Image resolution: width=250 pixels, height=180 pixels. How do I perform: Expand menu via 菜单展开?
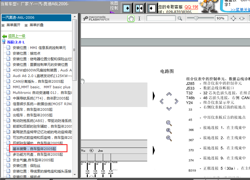[x=13, y=25]
